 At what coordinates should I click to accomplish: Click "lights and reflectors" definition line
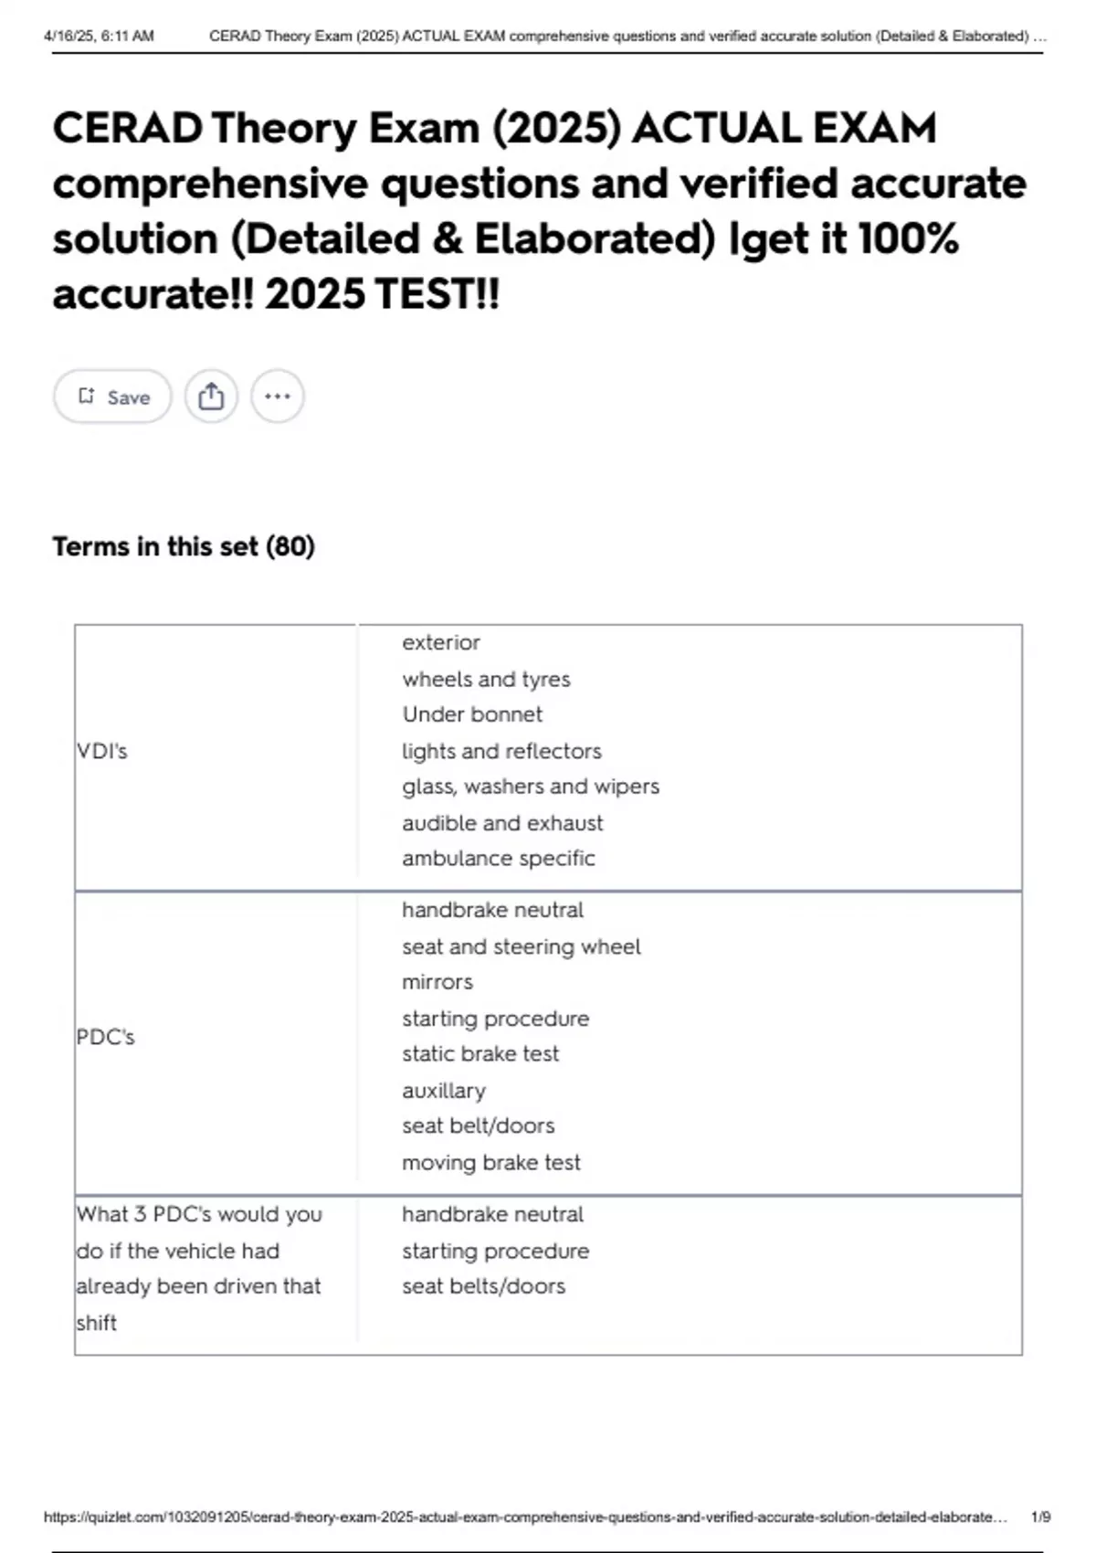tap(502, 751)
